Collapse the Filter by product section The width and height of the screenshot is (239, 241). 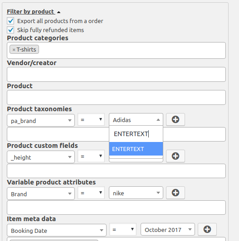coord(59,12)
